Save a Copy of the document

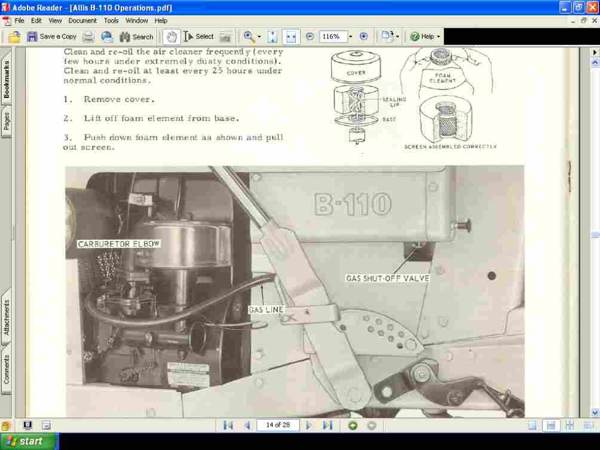pyautogui.click(x=53, y=36)
